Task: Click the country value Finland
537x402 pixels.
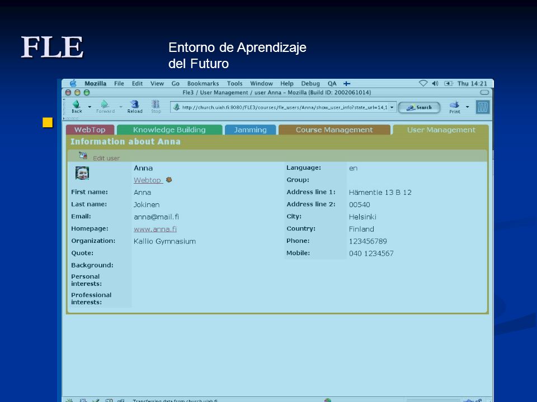Action: click(361, 229)
